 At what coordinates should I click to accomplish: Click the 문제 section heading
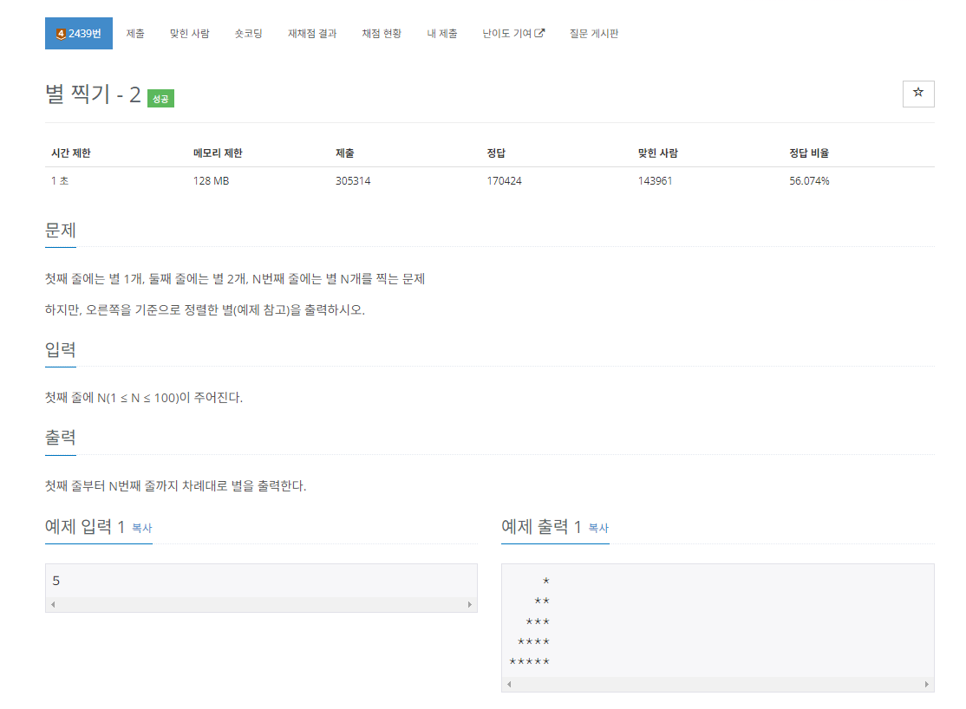pos(61,231)
